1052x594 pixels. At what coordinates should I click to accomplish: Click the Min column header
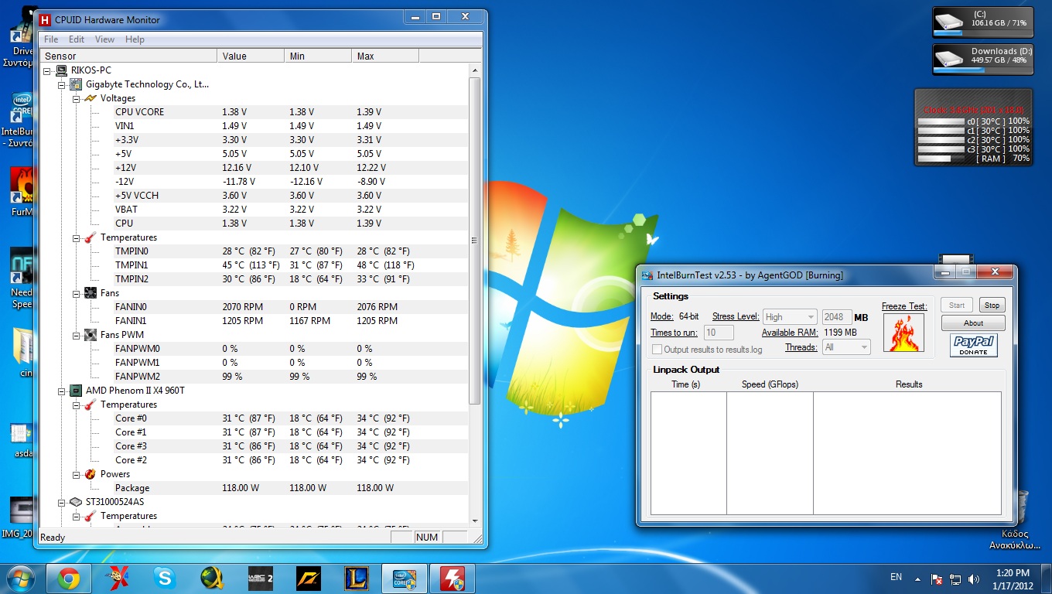pos(318,56)
